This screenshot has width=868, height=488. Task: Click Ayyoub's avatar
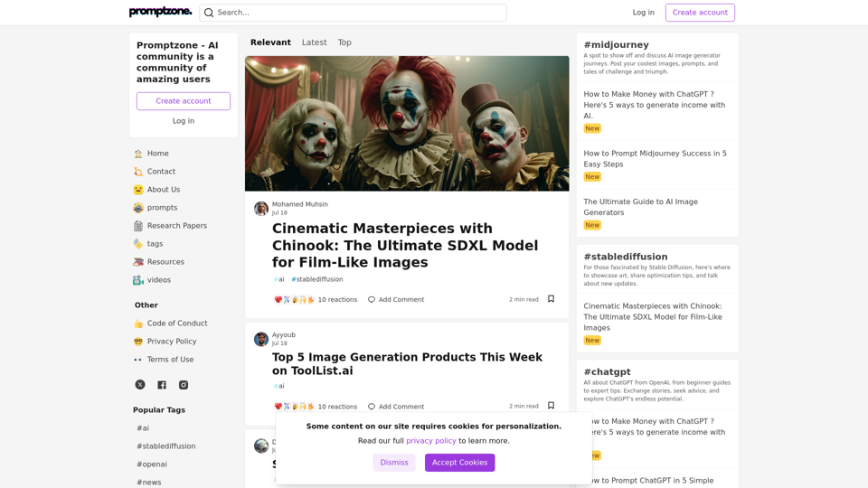(x=261, y=339)
